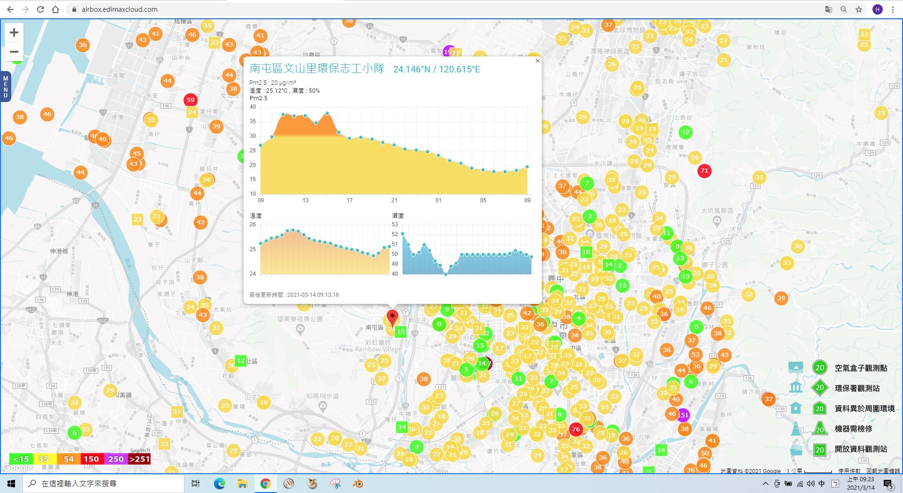Select the green square 10 marker
This screenshot has height=493, width=903.
click(x=586, y=252)
